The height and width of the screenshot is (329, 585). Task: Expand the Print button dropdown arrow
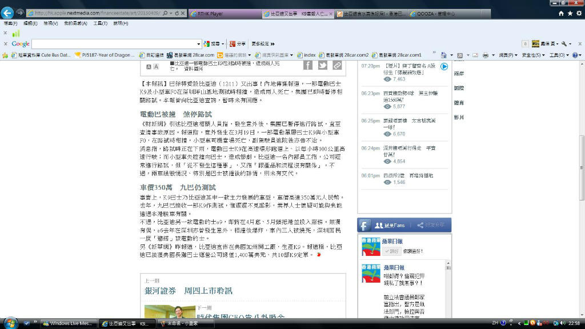point(493,55)
